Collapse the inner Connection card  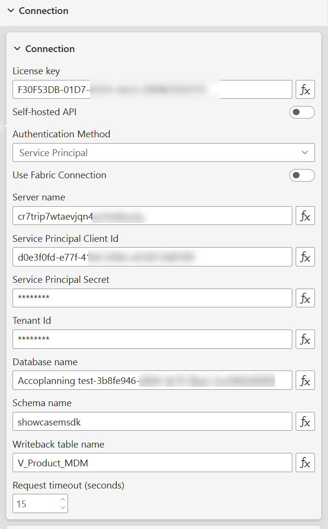tap(17, 49)
